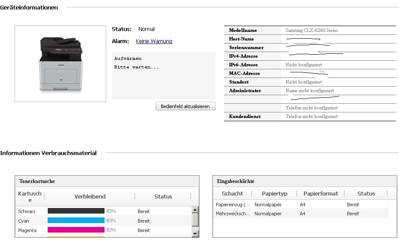Image resolution: width=399 pixels, height=242 pixels.
Task: Click the Eingabeschächte Status column header
Action: [366, 193]
